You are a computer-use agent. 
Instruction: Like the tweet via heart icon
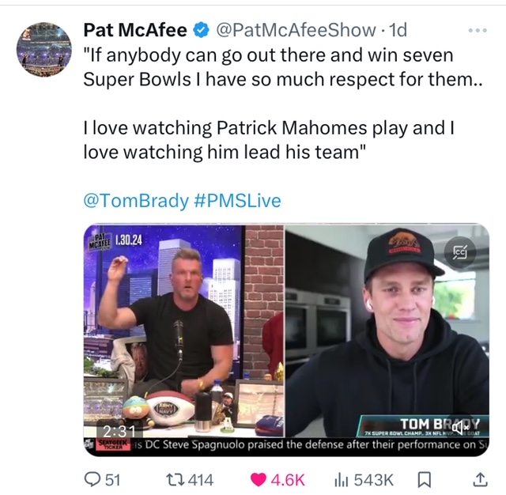(259, 479)
